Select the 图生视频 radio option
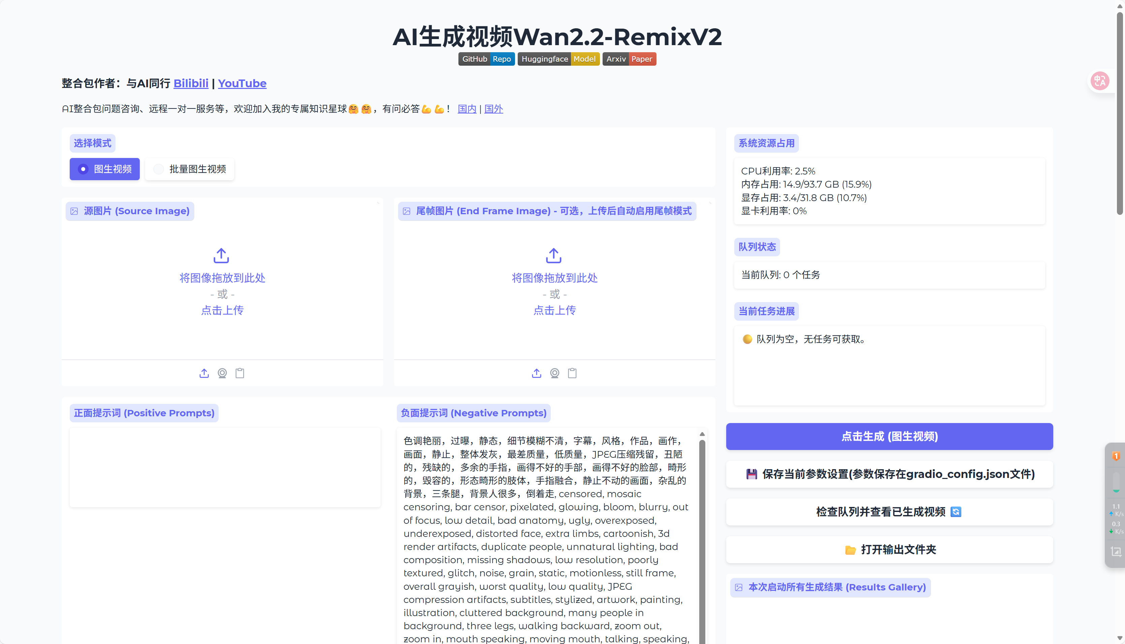The height and width of the screenshot is (644, 1125). tap(105, 169)
